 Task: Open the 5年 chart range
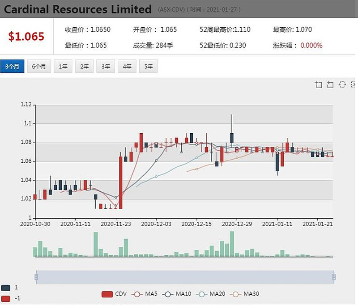[x=149, y=66]
